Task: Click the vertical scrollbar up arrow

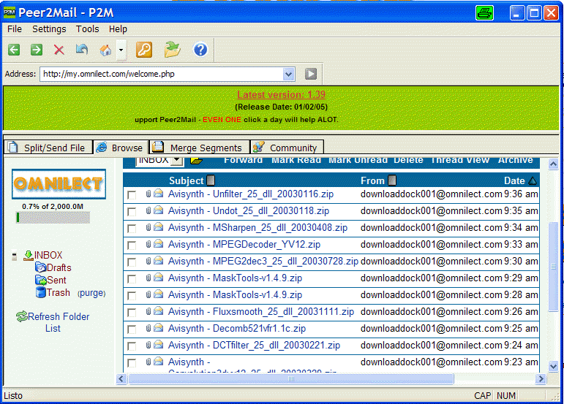Action: pyautogui.click(x=553, y=164)
